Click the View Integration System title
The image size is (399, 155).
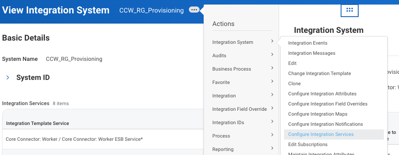click(x=56, y=10)
